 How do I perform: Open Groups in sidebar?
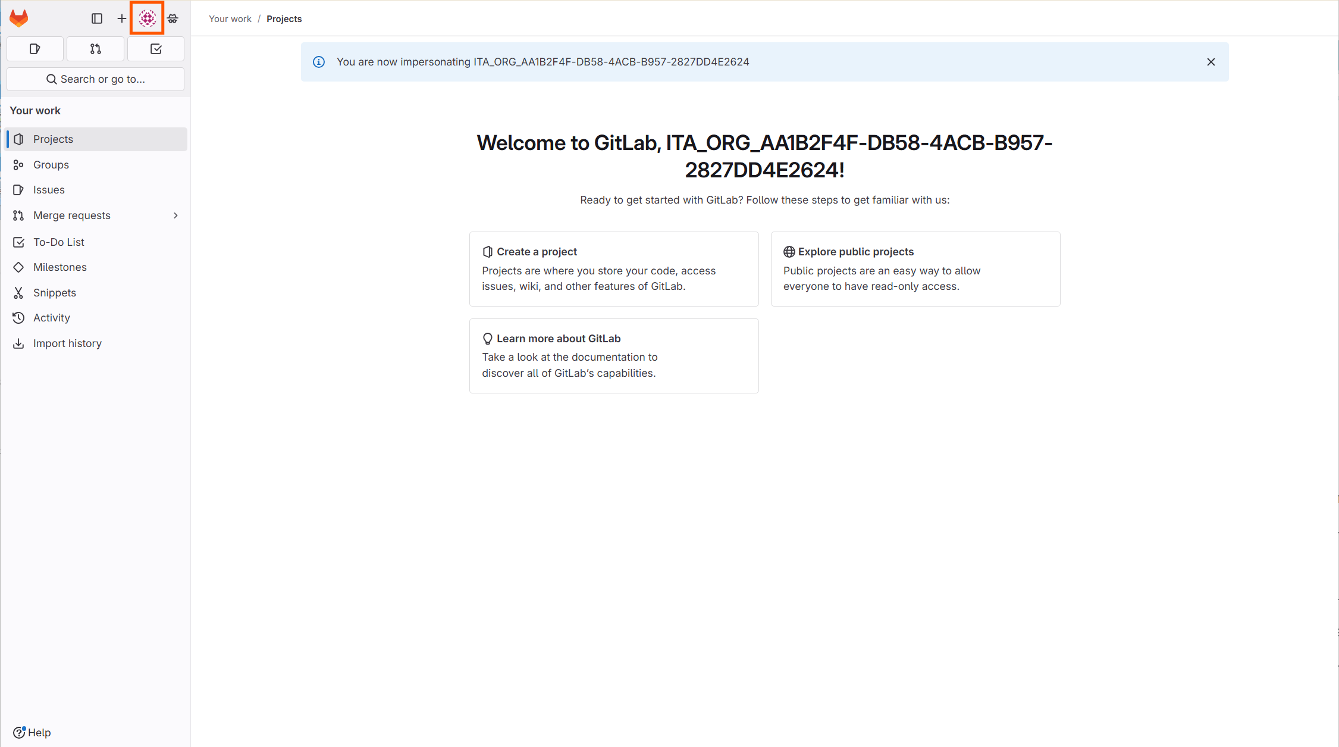pos(51,165)
